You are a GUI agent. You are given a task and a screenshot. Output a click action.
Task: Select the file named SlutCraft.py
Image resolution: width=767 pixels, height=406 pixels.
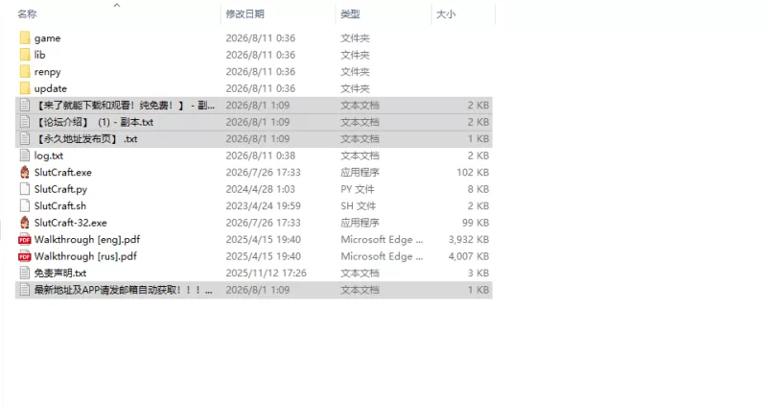coord(60,189)
